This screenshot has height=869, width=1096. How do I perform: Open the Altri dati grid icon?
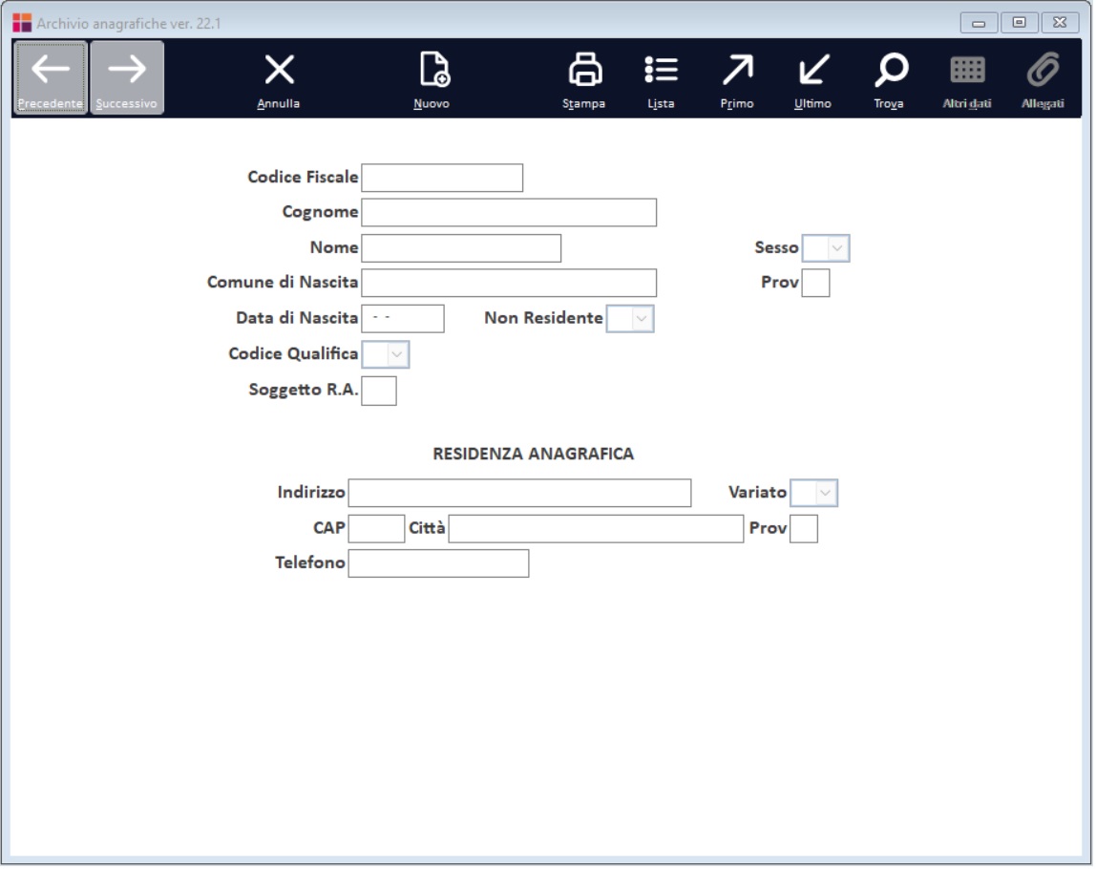pos(969,80)
